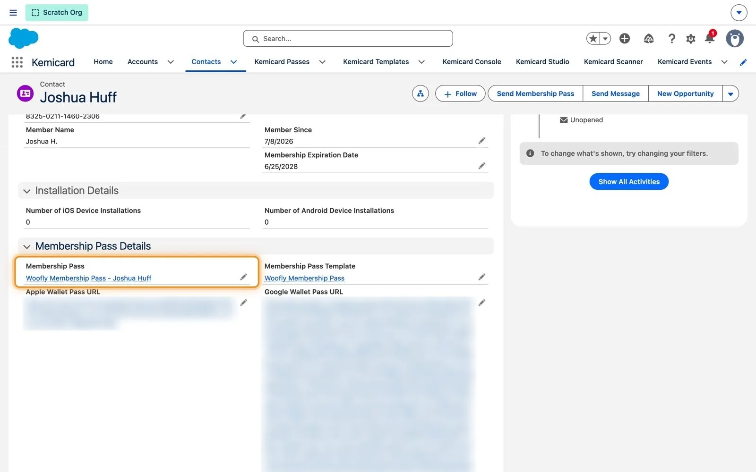The image size is (756, 472).
Task: Open Woofly Membership Pass template link
Action: (x=304, y=278)
